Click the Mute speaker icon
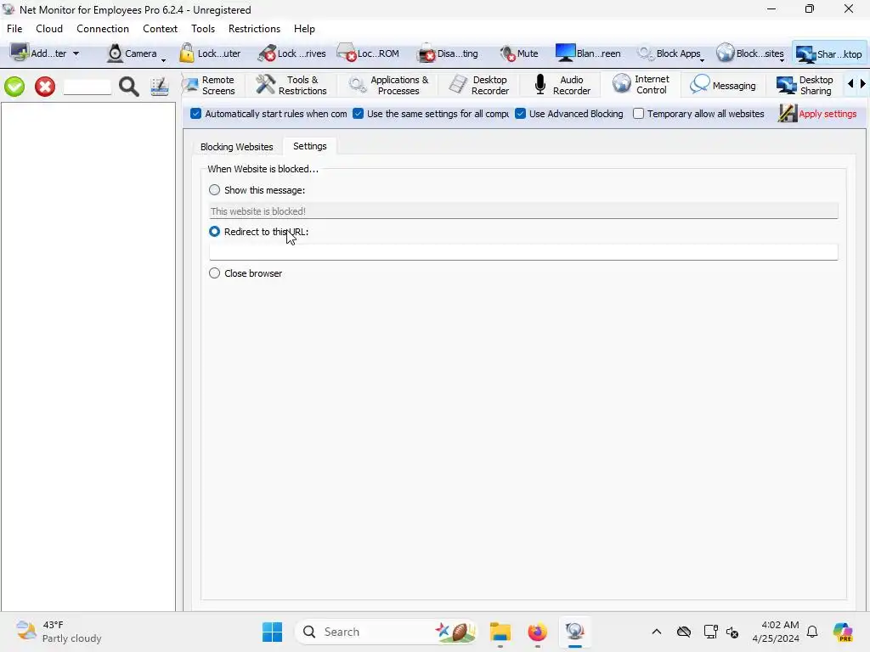This screenshot has height=652, width=870. click(507, 53)
